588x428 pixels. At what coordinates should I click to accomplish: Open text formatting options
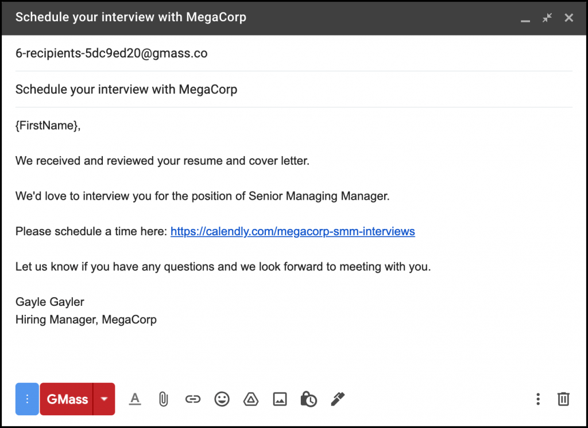(134, 399)
